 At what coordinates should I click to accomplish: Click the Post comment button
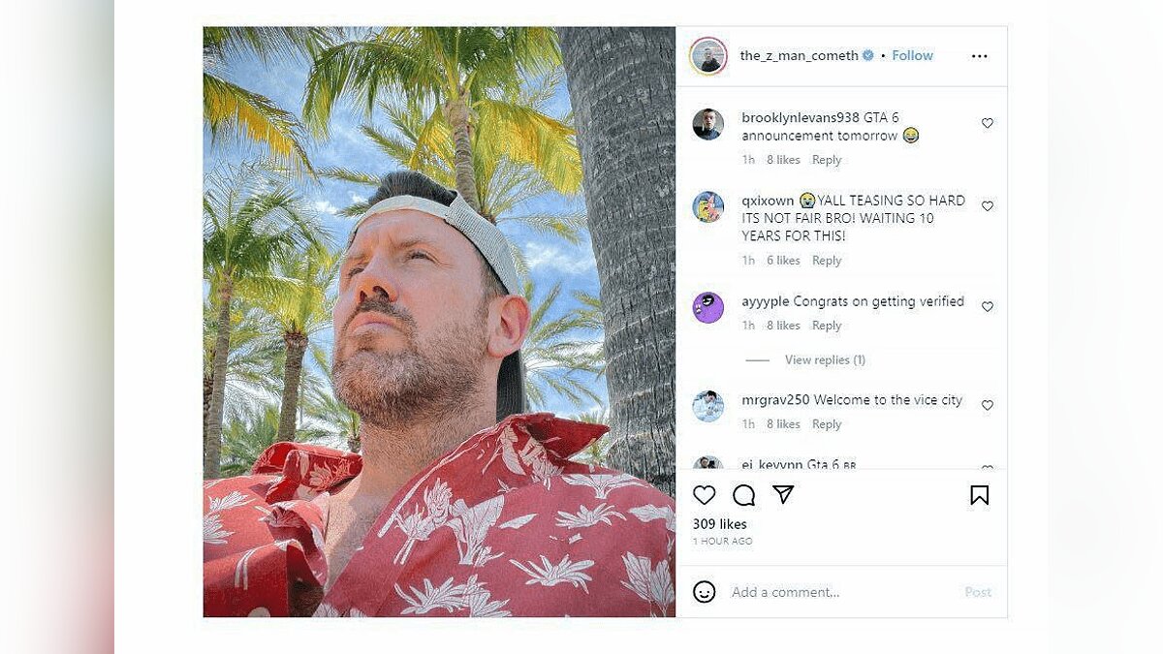(x=978, y=592)
